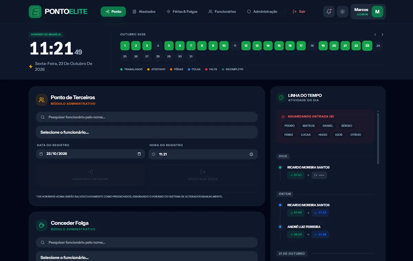Open the Ponto tab

113,12
